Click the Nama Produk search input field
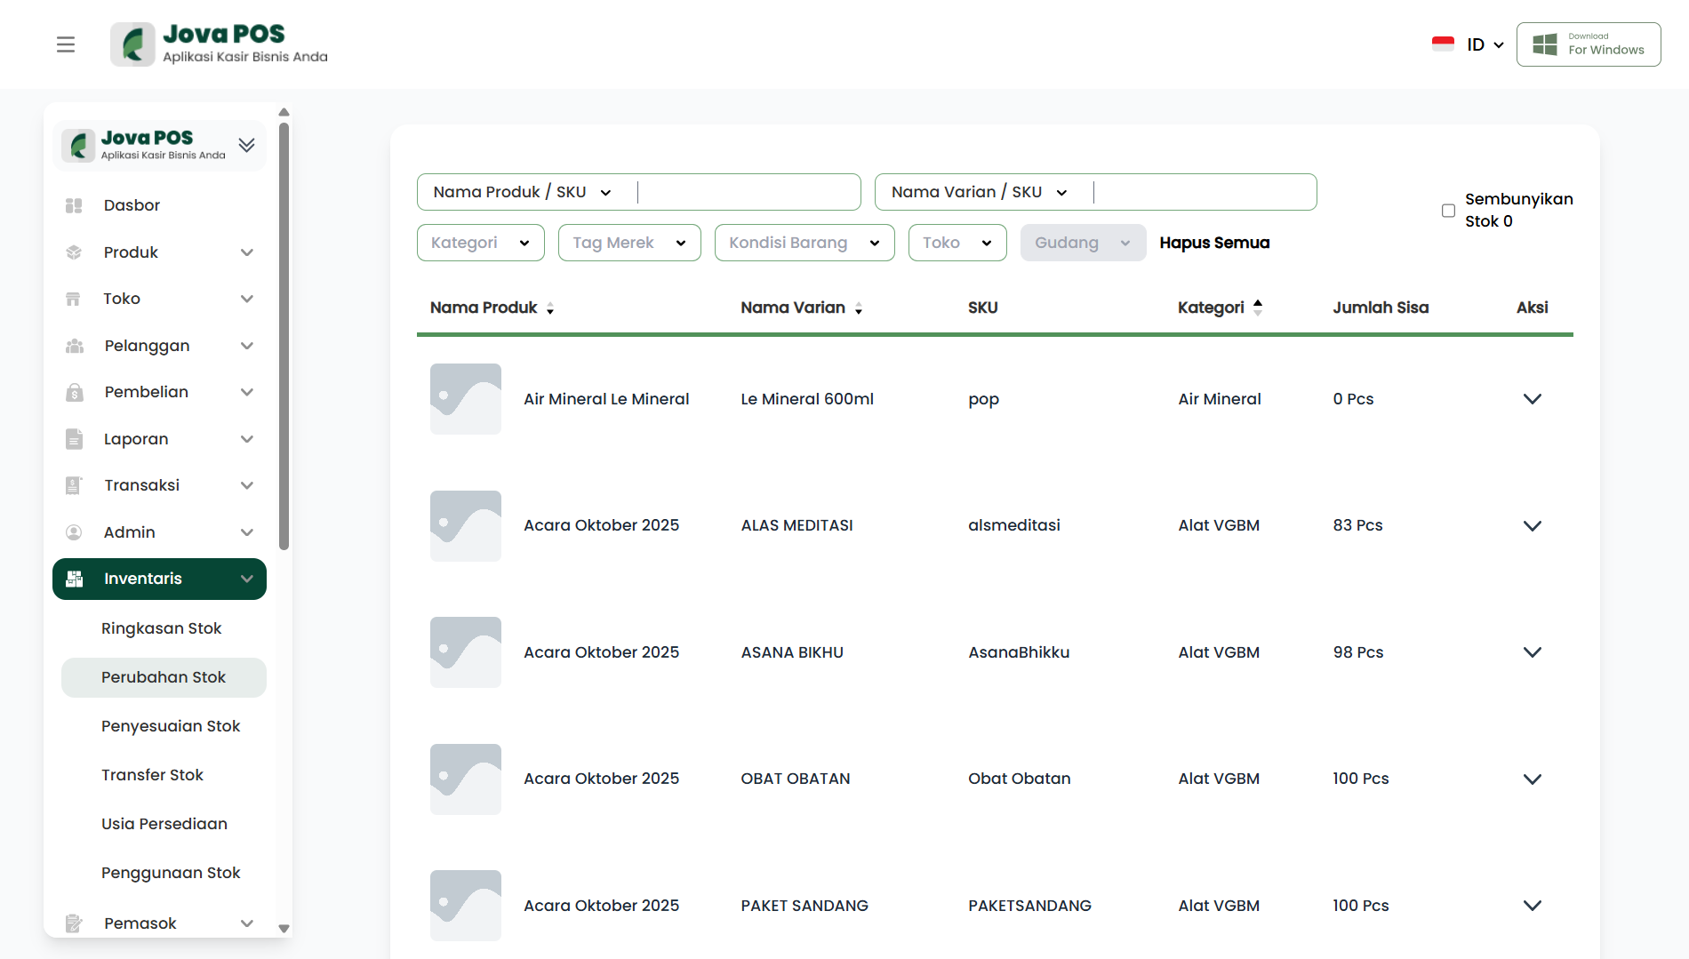Image resolution: width=1689 pixels, height=959 pixels. point(747,192)
